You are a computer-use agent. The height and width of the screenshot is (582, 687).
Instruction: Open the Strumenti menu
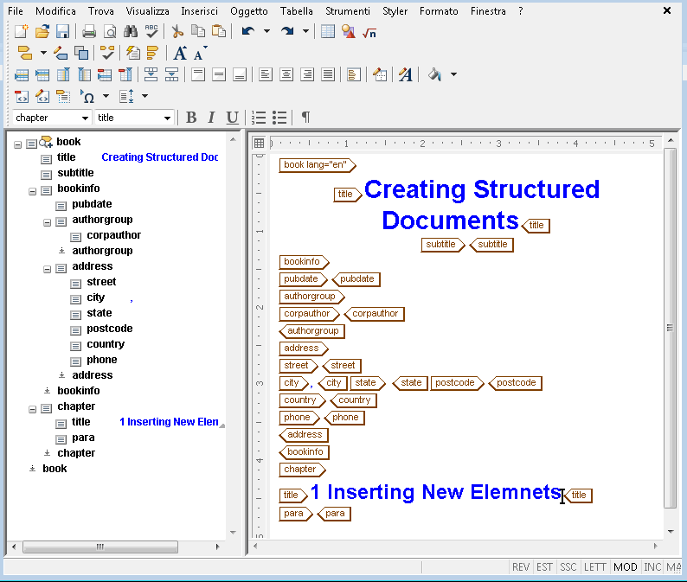348,11
